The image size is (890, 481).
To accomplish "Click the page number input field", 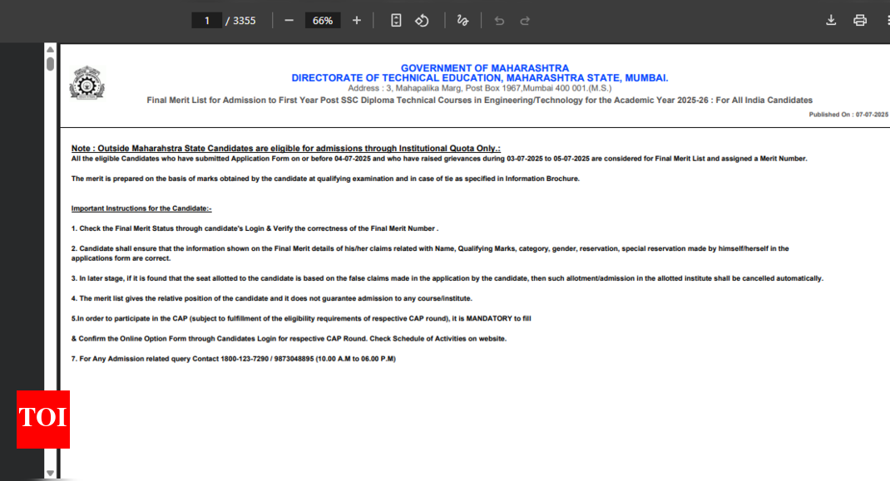I will tap(206, 21).
